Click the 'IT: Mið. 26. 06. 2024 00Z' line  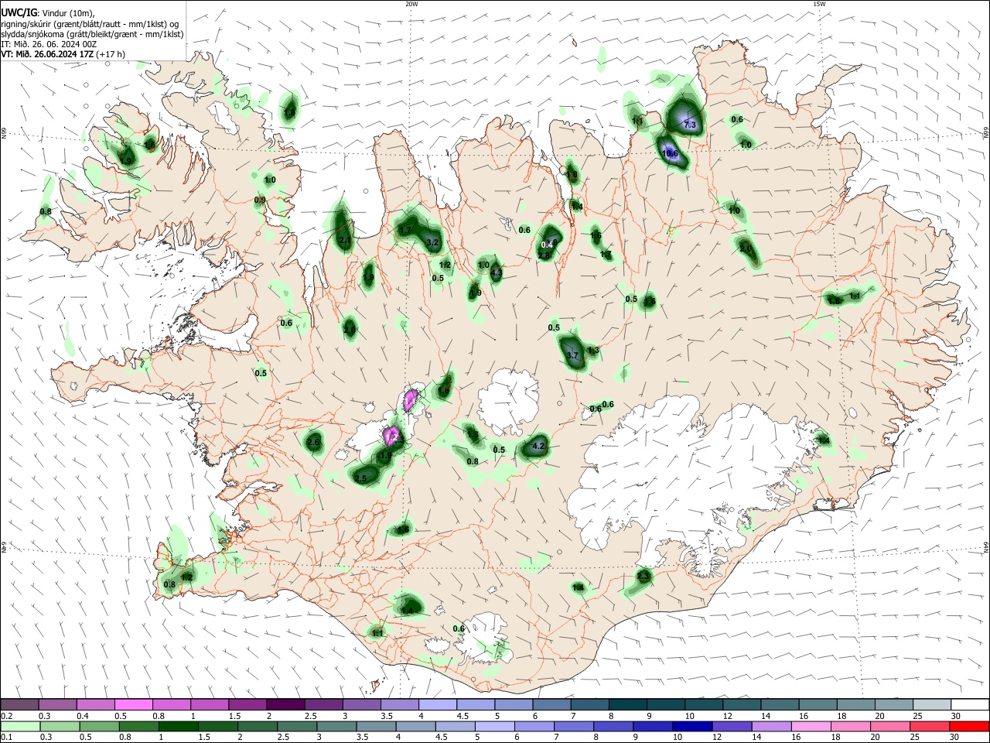49,44
